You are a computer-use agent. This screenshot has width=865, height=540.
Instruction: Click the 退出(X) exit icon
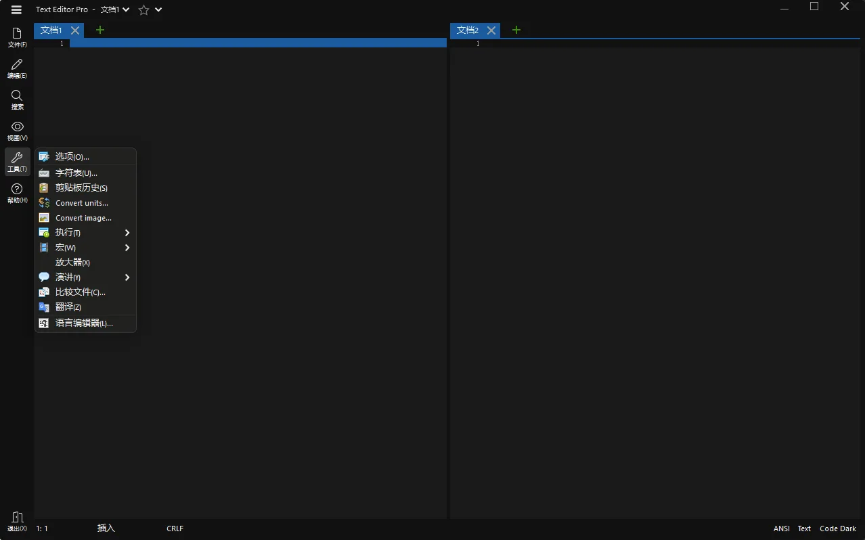pyautogui.click(x=17, y=522)
